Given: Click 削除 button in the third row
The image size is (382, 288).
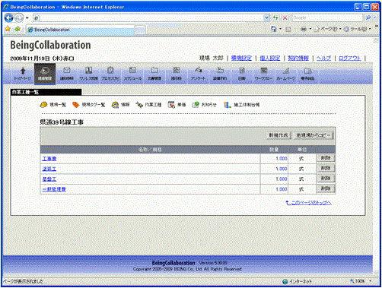Looking at the screenshot, I should click(x=326, y=179).
